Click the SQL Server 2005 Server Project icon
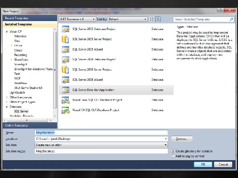 tap(65, 39)
